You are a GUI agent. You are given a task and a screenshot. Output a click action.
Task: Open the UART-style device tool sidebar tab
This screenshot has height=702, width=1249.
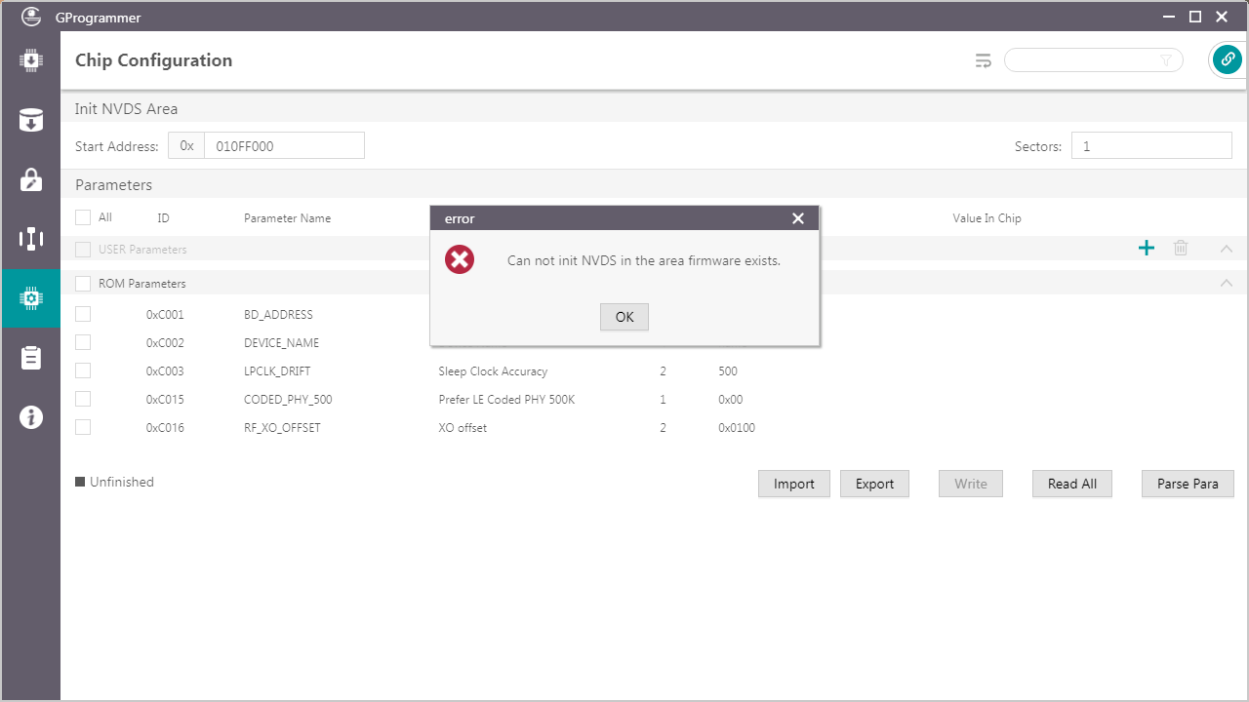(30, 239)
